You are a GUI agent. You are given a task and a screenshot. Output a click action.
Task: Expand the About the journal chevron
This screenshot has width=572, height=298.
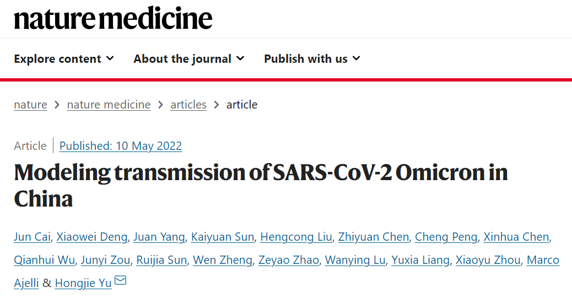click(240, 58)
